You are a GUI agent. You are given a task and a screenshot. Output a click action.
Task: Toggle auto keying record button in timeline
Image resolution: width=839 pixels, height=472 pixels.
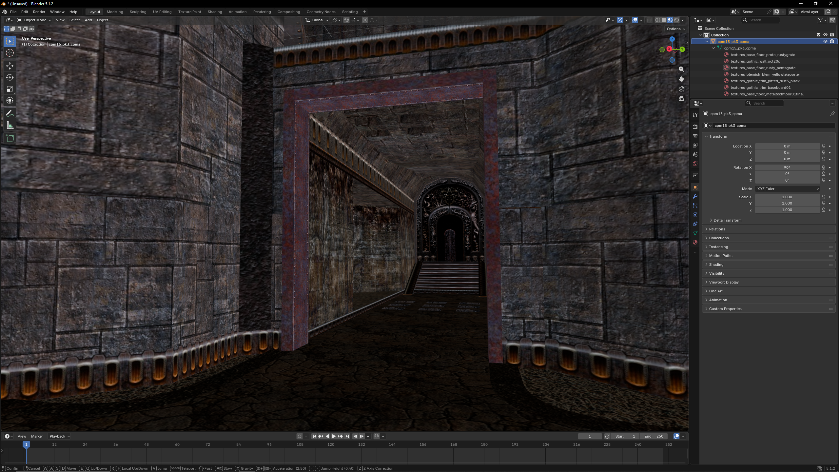[x=299, y=436]
